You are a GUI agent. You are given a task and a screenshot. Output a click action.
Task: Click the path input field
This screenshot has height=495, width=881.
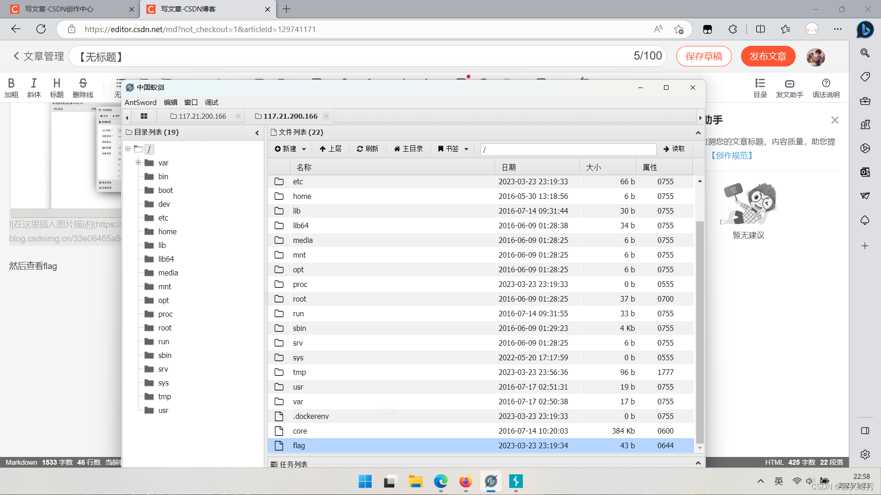(x=568, y=149)
